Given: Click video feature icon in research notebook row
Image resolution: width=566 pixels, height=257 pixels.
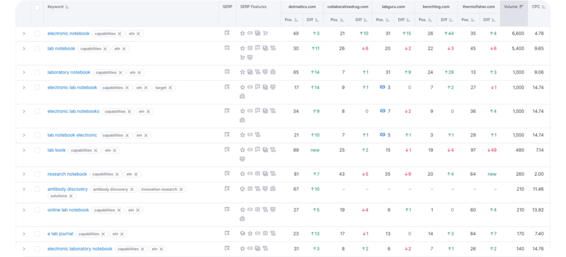Looking at the screenshot, I should 258,174.
